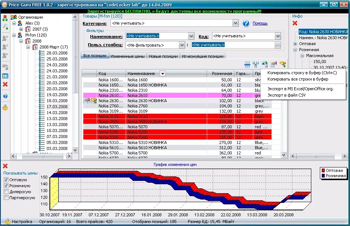
Task: Choose Копировать строку в буфер menu item
Action: pos(302,73)
